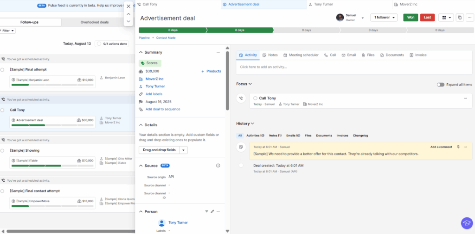Click the first pipeline stage progress segment
The height and width of the screenshot is (234, 475).
173,30
